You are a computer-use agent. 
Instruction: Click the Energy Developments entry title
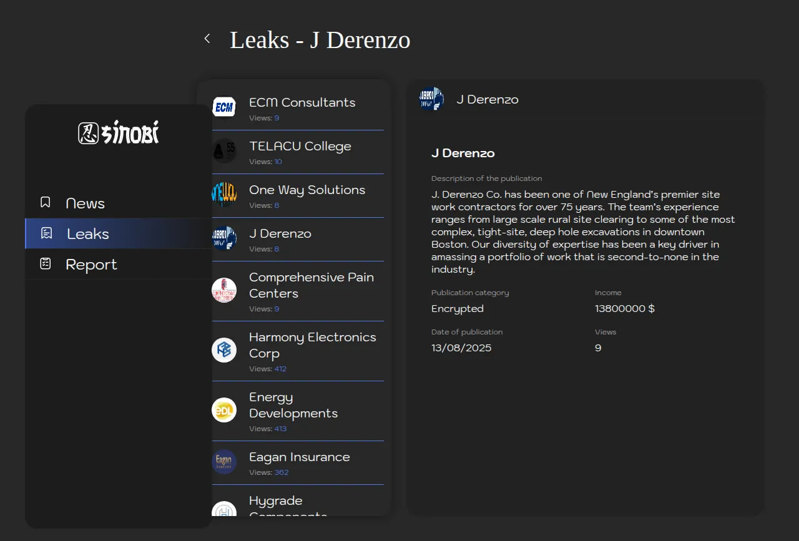(x=293, y=405)
